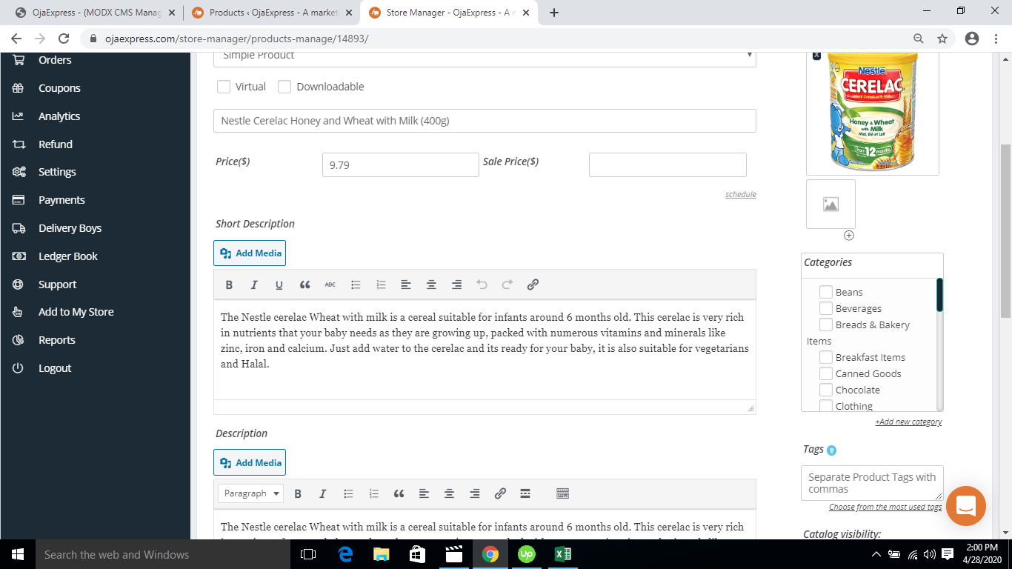The image size is (1012, 569).
Task: Insert bulleted list in Short Description
Action: click(x=356, y=284)
